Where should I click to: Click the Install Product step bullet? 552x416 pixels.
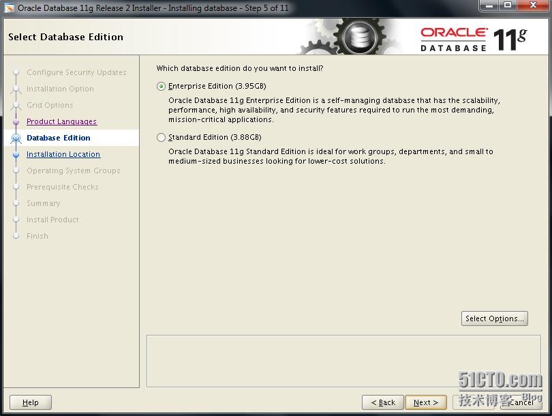(x=16, y=220)
